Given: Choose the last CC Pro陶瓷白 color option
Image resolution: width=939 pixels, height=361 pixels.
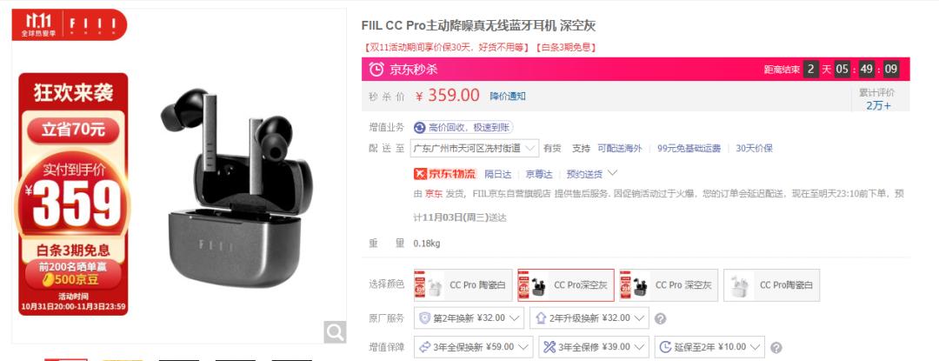Looking at the screenshot, I should (x=771, y=285).
